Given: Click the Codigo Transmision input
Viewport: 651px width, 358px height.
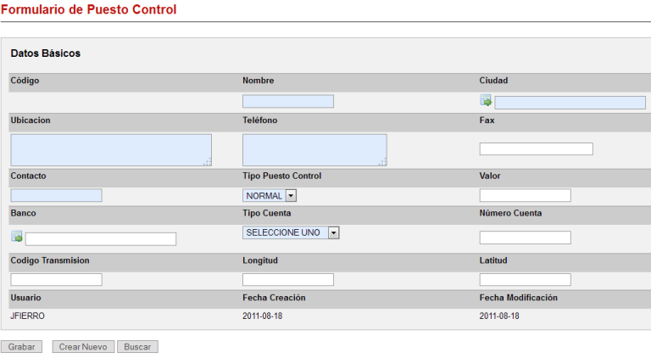Looking at the screenshot, I should [x=56, y=279].
